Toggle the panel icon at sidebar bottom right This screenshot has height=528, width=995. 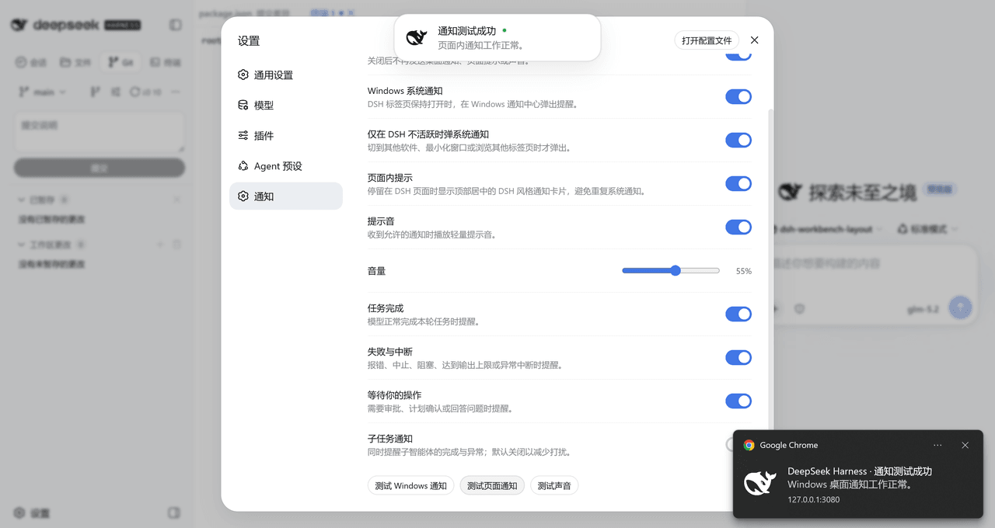click(174, 513)
